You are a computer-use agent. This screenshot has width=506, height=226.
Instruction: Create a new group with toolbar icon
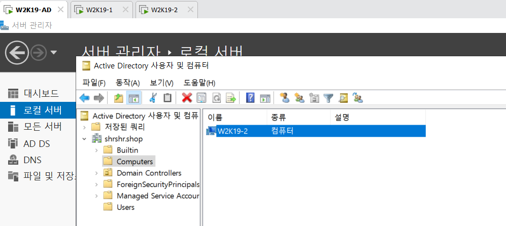pyautogui.click(x=299, y=98)
